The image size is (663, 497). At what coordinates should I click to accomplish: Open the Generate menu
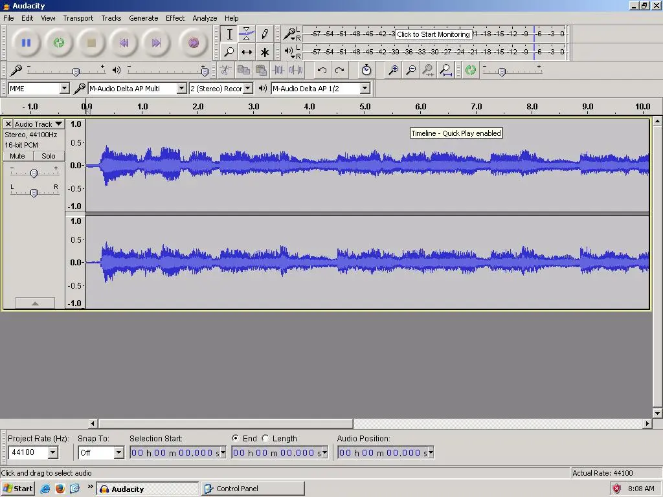tap(143, 18)
